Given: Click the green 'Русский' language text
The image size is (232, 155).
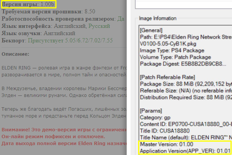Looking at the screenshot, I should click(99, 26).
